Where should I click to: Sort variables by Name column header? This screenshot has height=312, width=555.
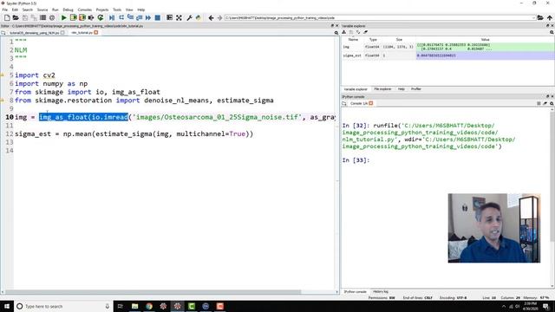pyautogui.click(x=353, y=40)
